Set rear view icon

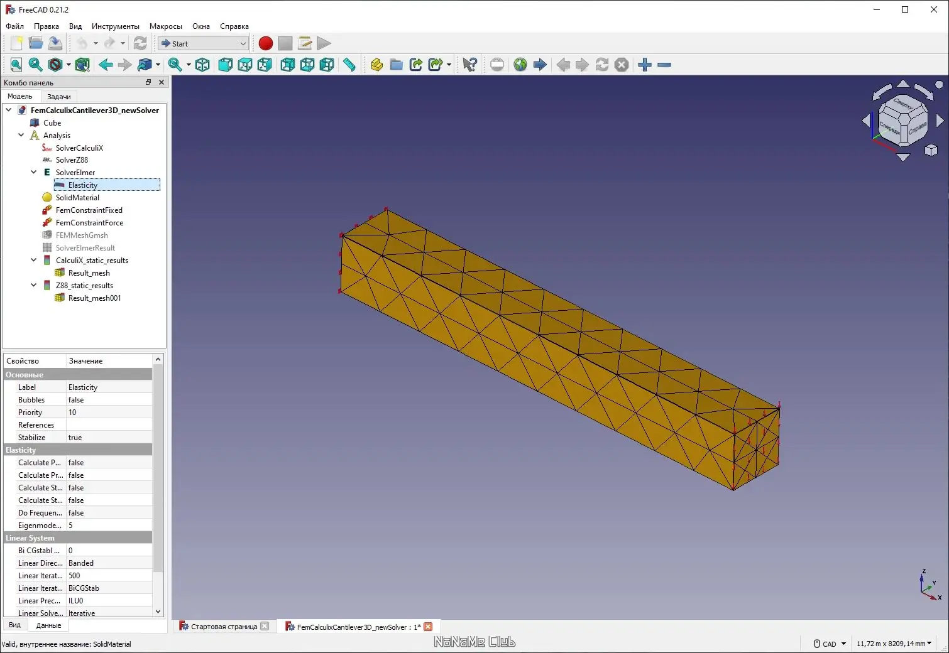[288, 65]
